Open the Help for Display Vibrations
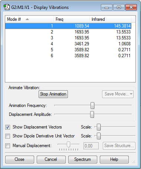The width and height of the screenshot is (141, 169). coord(114,159)
